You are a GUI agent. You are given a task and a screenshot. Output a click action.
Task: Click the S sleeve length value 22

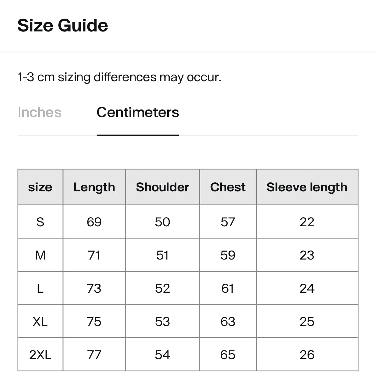[307, 222]
